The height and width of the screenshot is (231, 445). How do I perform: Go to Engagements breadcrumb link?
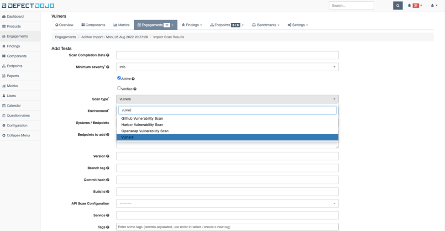65,37
